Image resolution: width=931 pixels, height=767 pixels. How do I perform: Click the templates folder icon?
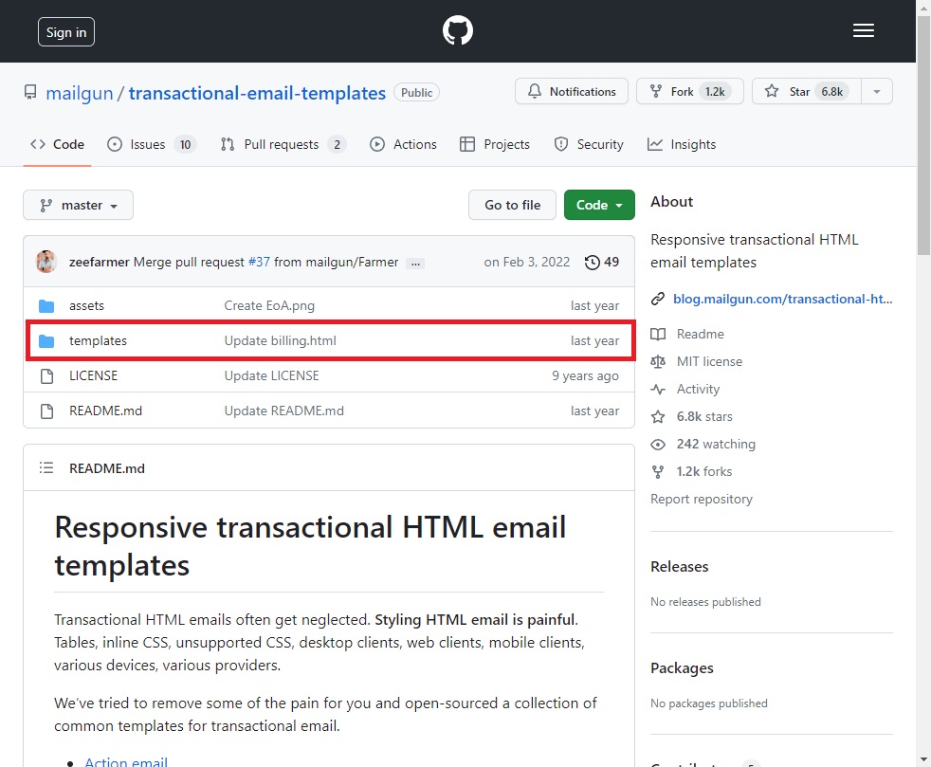[x=46, y=340]
